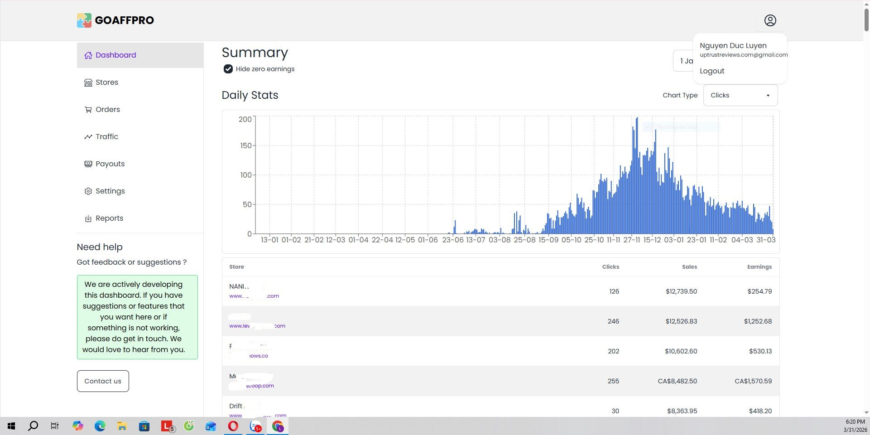Image resolution: width=870 pixels, height=435 pixels.
Task: Click the Sales column header
Action: coord(689,267)
